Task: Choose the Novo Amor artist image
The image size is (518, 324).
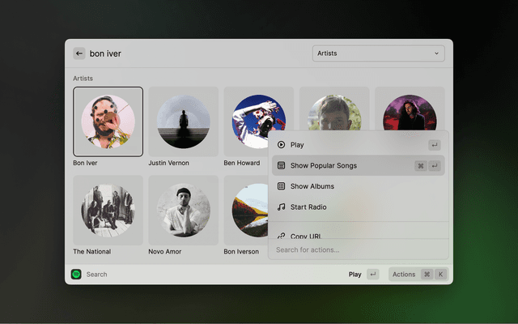Action: coord(183,211)
